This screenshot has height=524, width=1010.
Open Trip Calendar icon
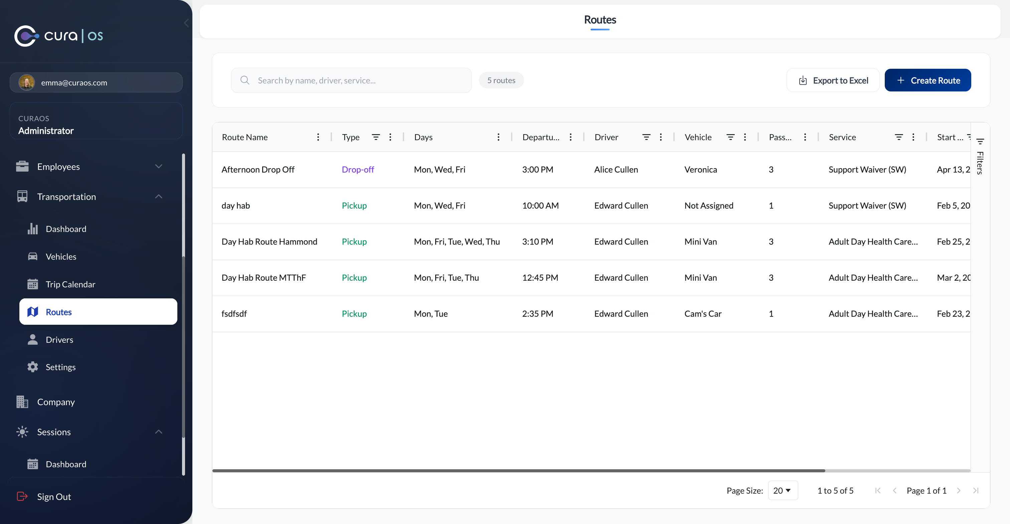tap(32, 284)
